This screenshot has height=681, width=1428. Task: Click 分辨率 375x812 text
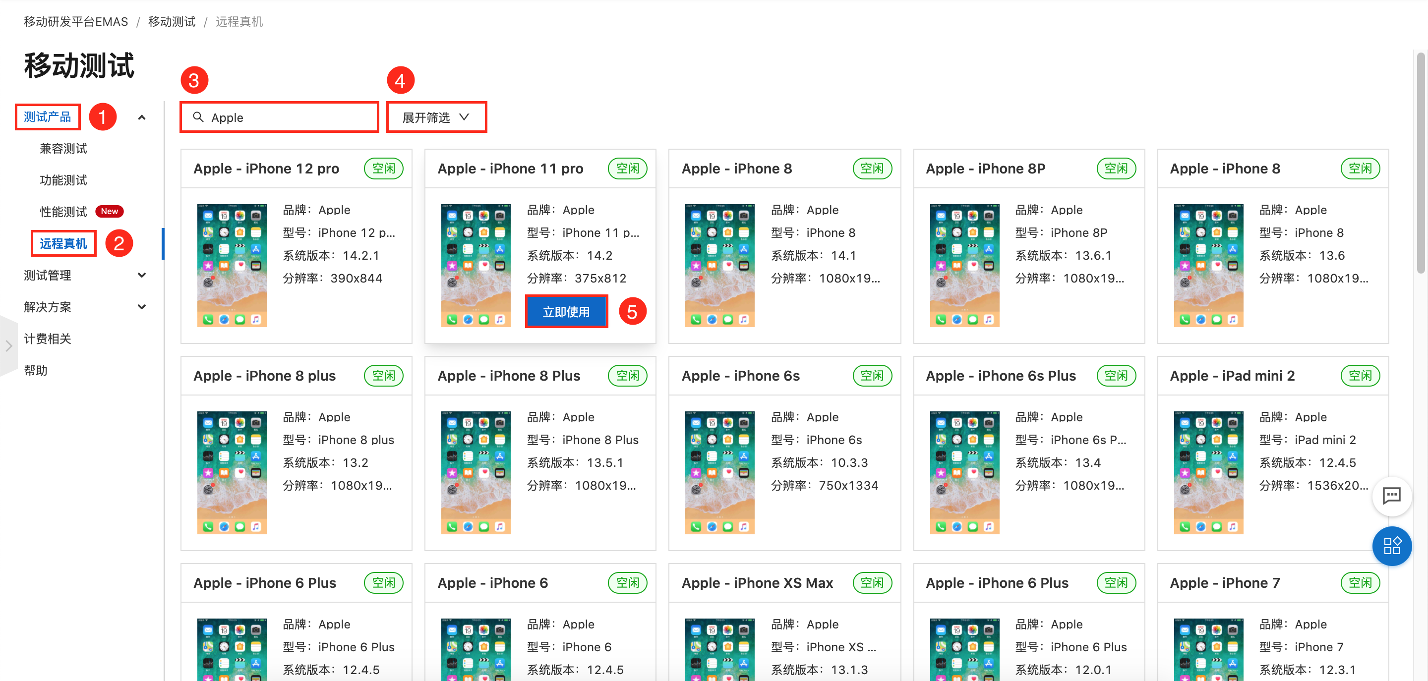pyautogui.click(x=577, y=278)
